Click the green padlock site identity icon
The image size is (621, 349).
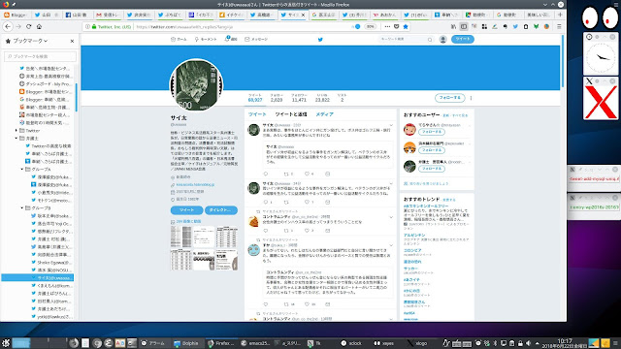coord(94,26)
